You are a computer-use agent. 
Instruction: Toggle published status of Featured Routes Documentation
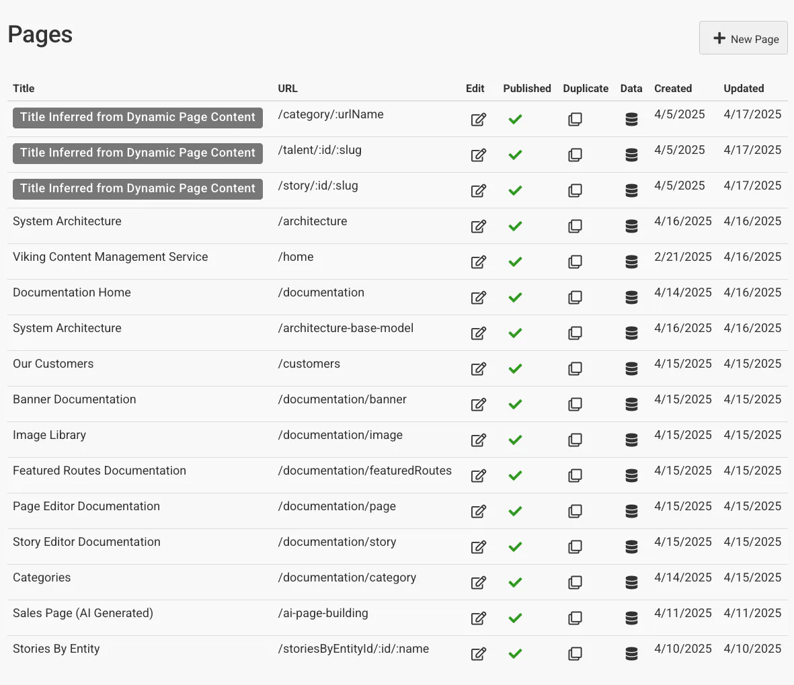click(515, 475)
